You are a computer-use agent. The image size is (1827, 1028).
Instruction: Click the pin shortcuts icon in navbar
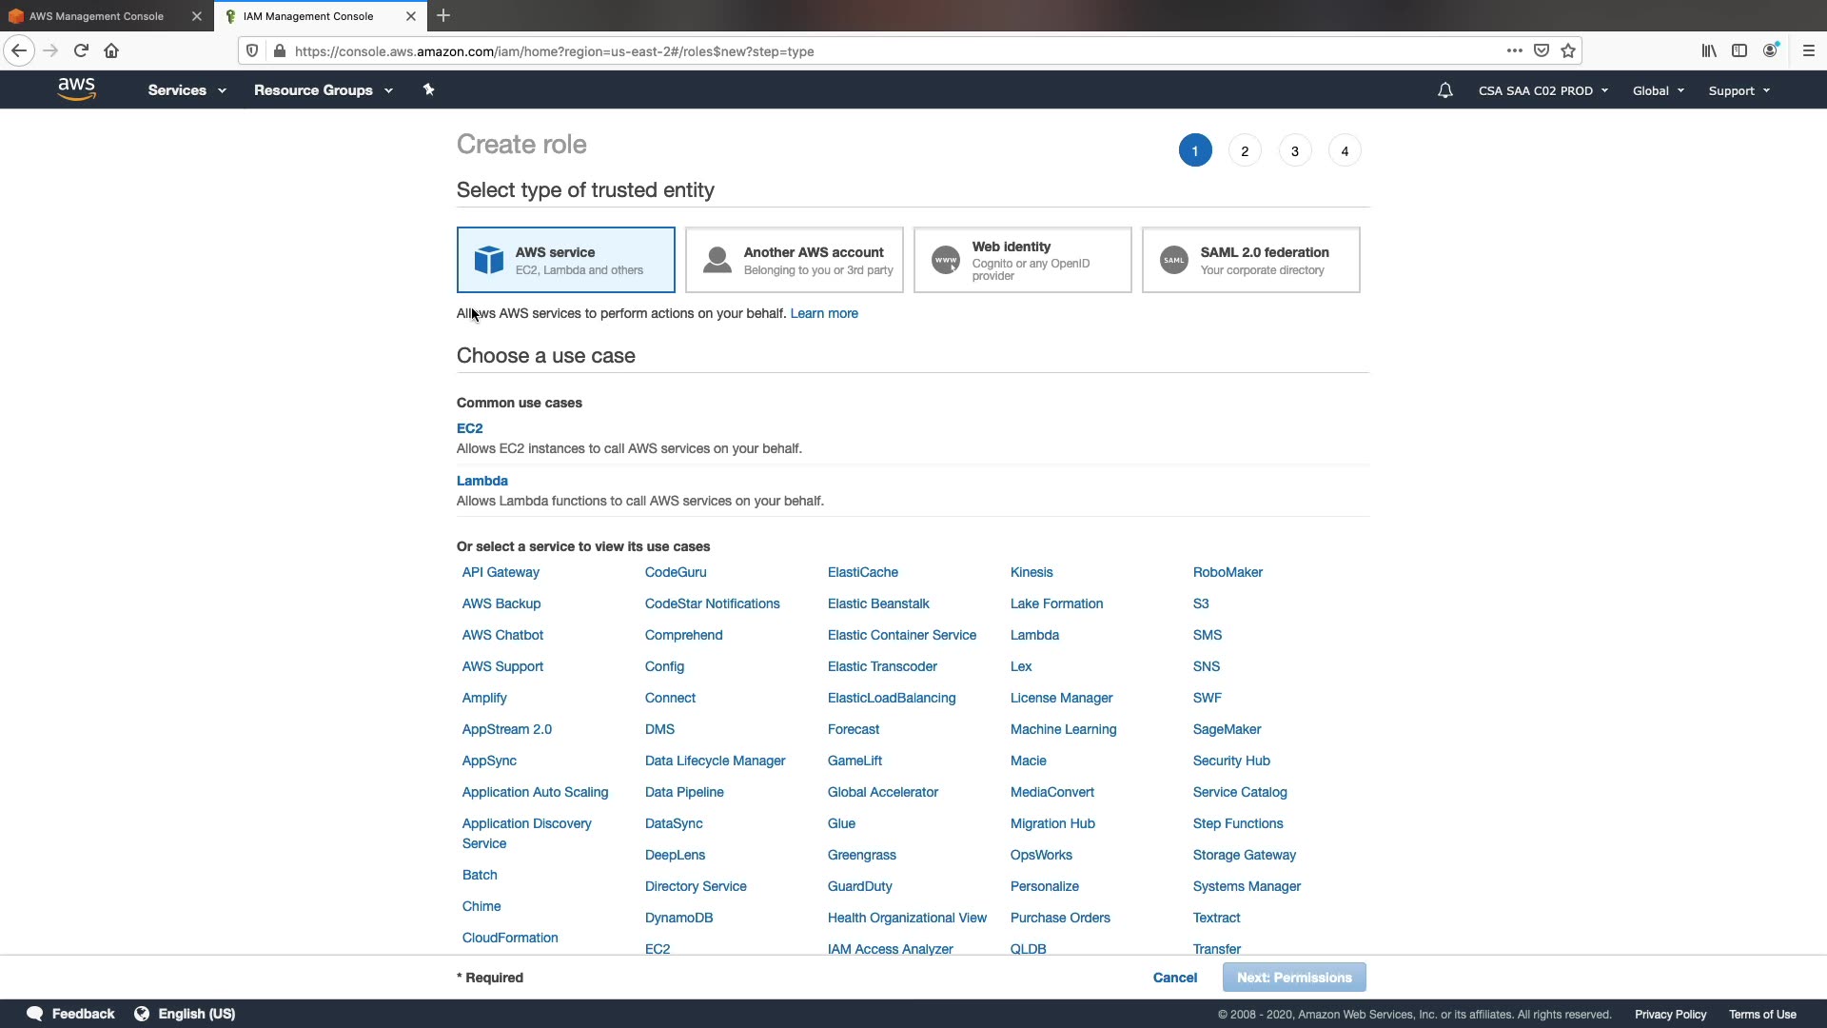[428, 89]
